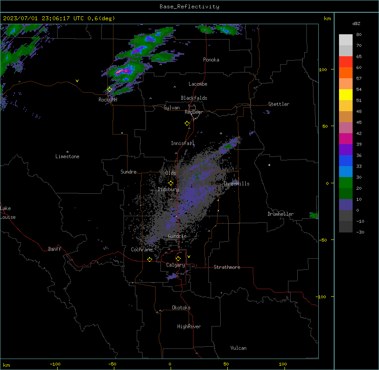Click the yellow V marker east of Calgary
The height and width of the screenshot is (370, 379).
coord(189,257)
